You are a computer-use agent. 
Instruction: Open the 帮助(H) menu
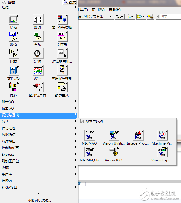pos(115,10)
